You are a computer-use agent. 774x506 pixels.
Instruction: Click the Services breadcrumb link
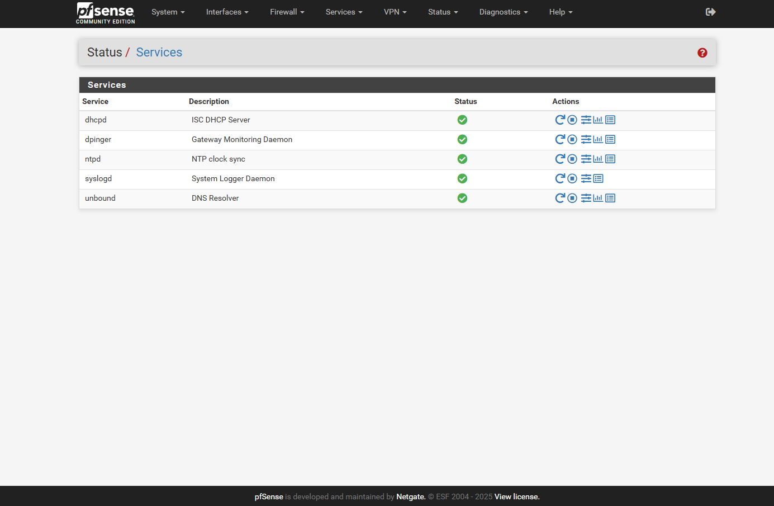159,52
